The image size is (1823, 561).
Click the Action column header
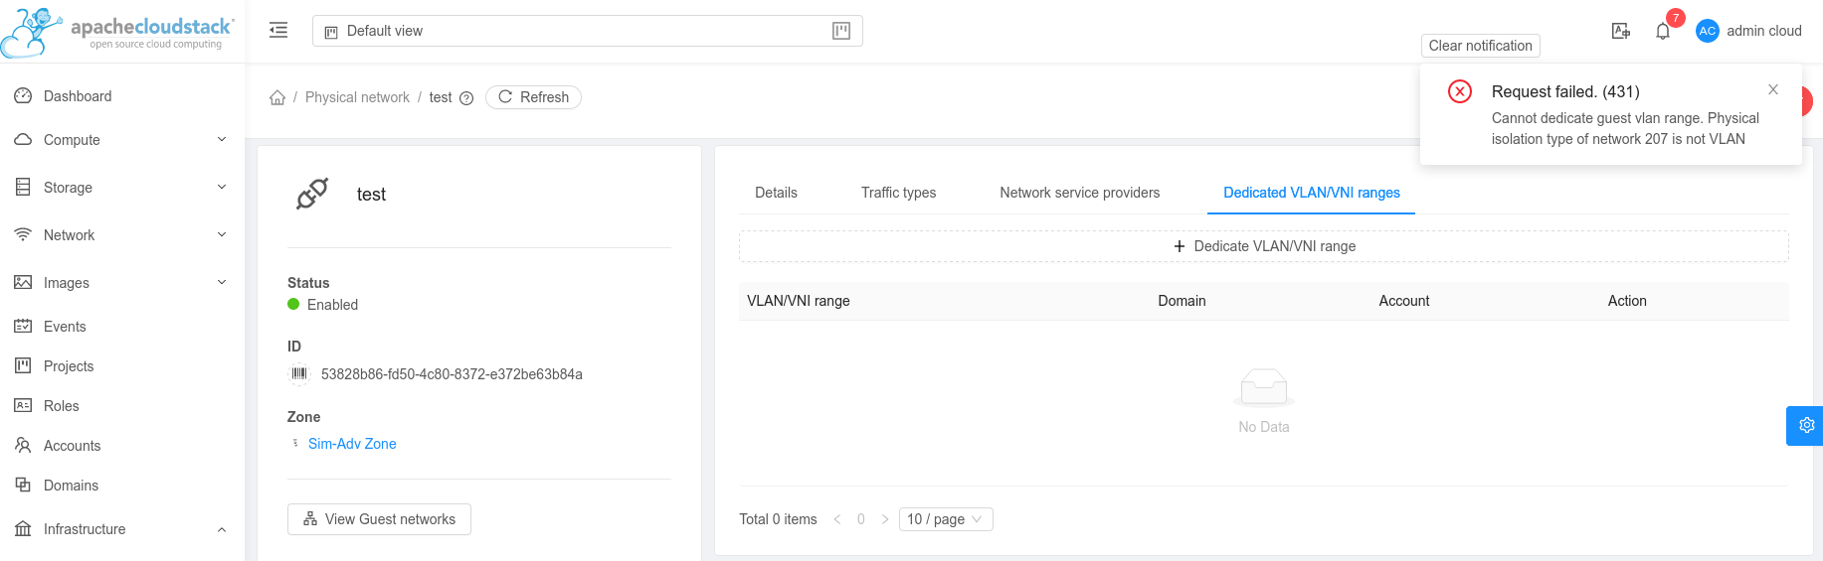pyautogui.click(x=1627, y=301)
